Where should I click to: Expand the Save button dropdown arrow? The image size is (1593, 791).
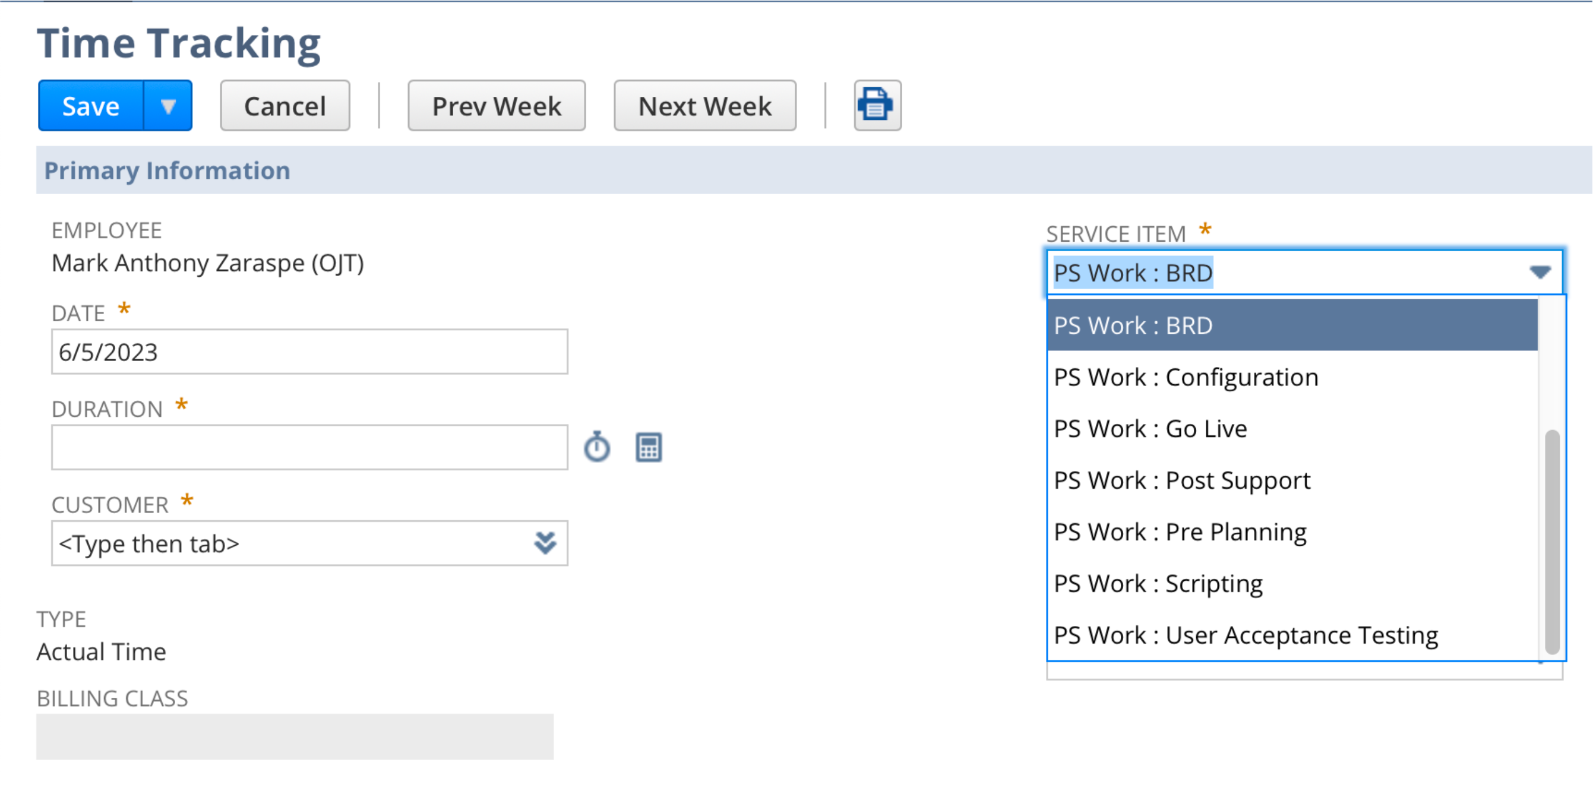[168, 106]
